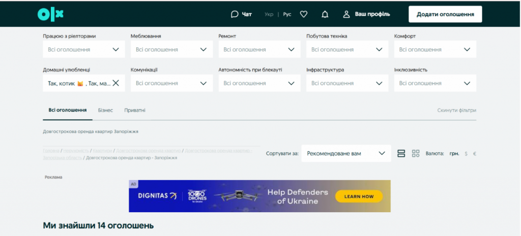Switch to grid view layout

point(416,153)
